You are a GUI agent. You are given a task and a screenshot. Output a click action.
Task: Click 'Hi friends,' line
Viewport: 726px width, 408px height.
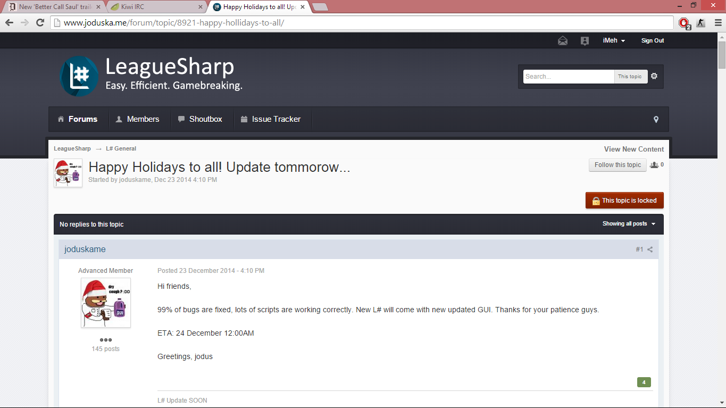[x=174, y=286]
